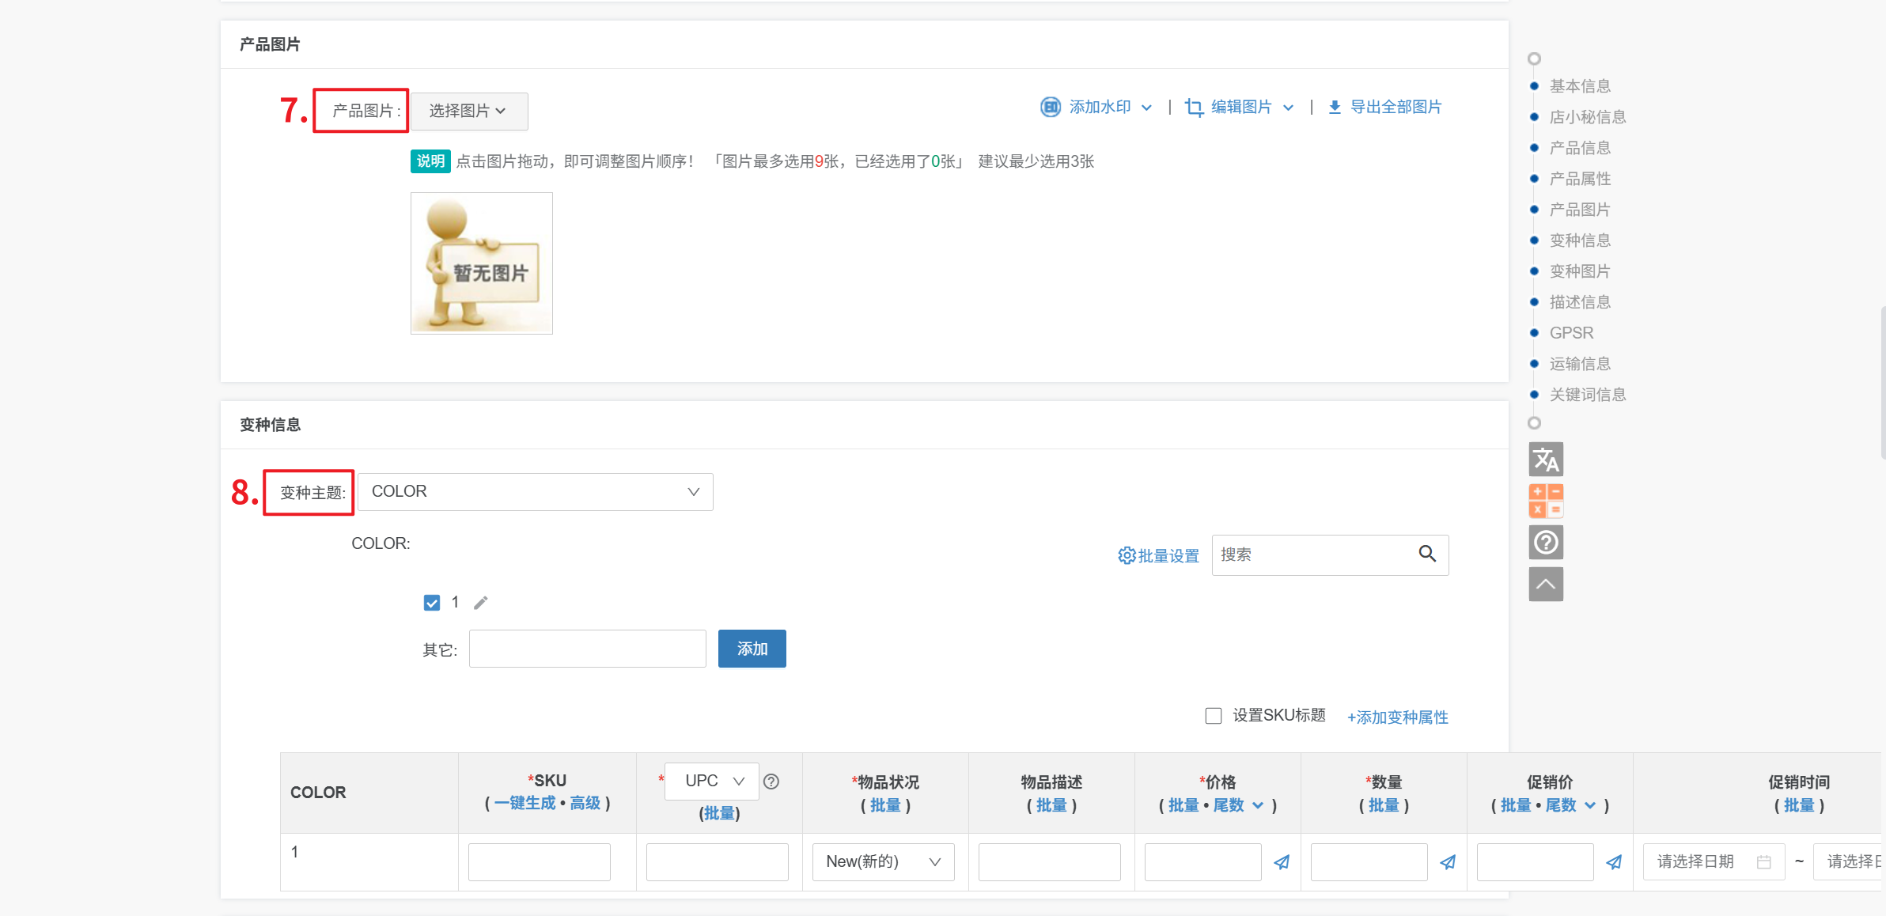Uncheck the color variant 1 checkbox
This screenshot has width=1886, height=916.
pyautogui.click(x=432, y=603)
